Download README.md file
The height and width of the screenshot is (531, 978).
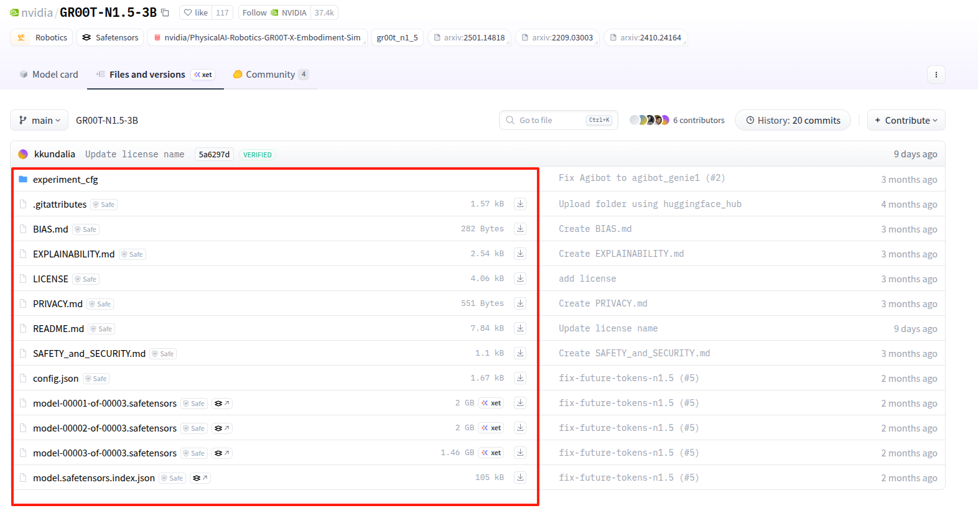(x=520, y=328)
